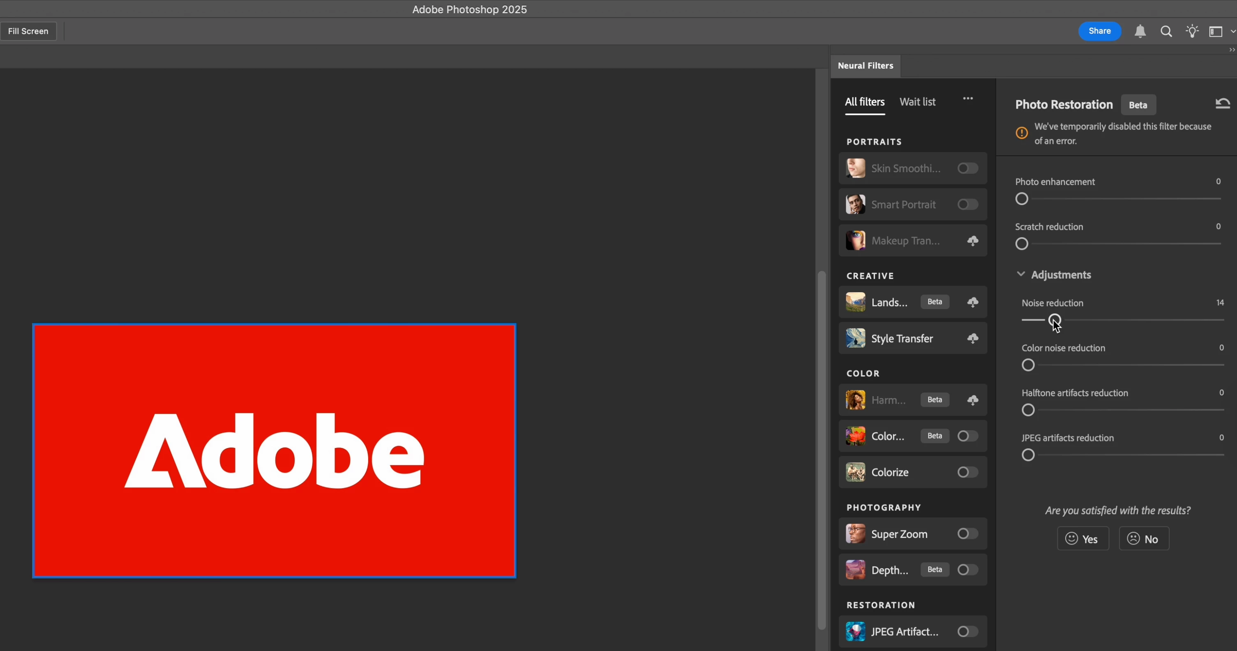Download the Landscape Mixer filter via cloud icon
1237x651 pixels.
point(972,302)
